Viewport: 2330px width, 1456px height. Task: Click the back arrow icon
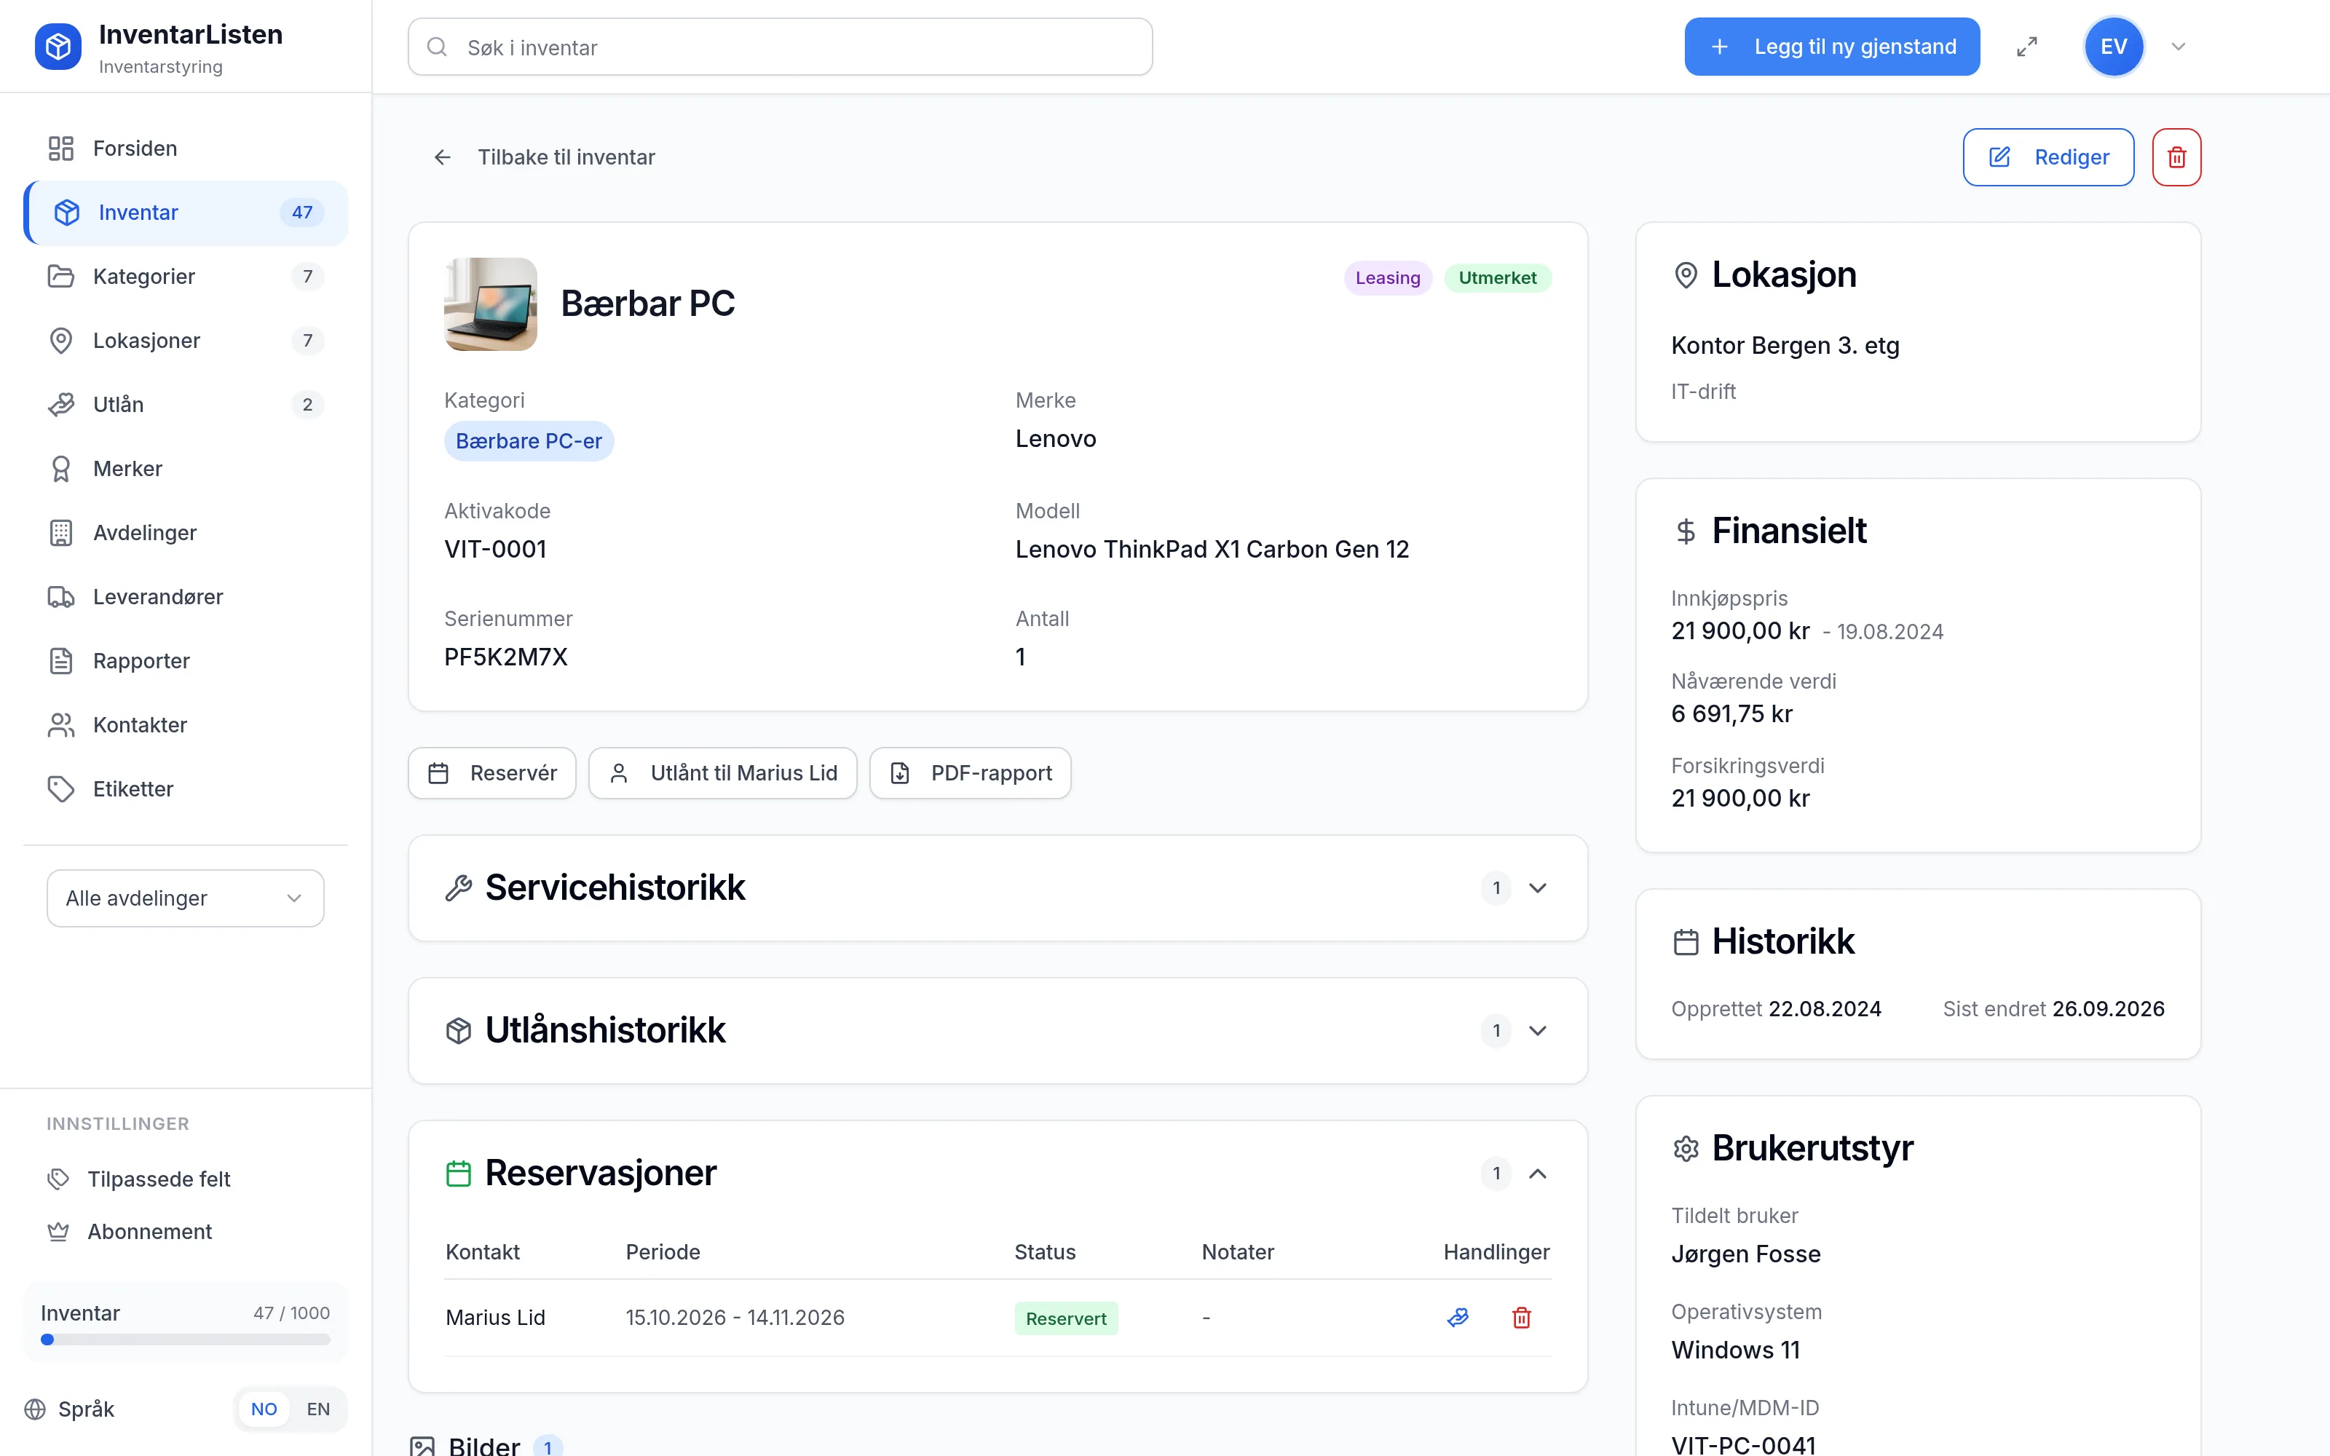click(442, 157)
